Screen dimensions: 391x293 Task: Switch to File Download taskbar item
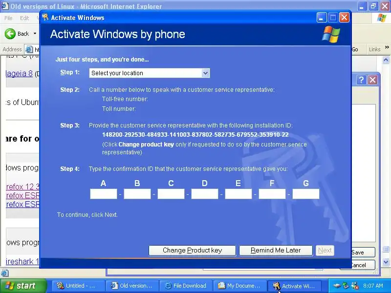(x=186, y=286)
